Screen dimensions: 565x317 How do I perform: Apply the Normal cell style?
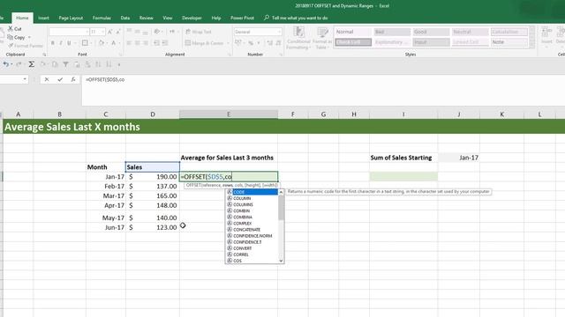tap(353, 32)
